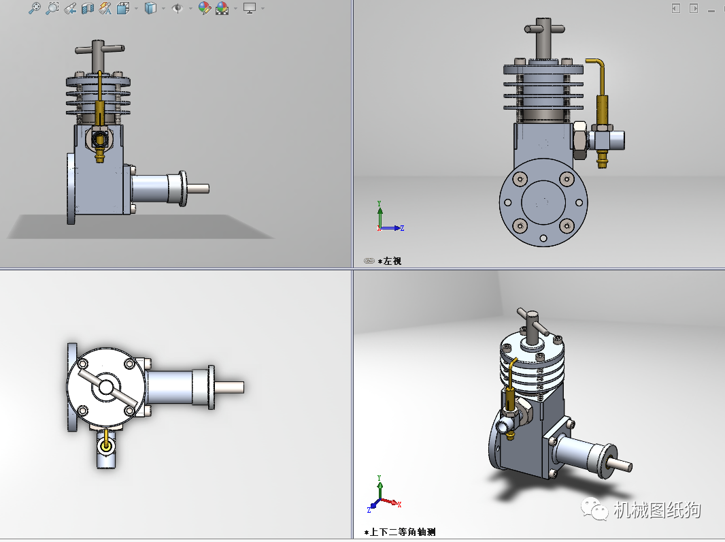Click the coordinate triad in the 左视 viewport
725x542 pixels.
click(x=390, y=217)
